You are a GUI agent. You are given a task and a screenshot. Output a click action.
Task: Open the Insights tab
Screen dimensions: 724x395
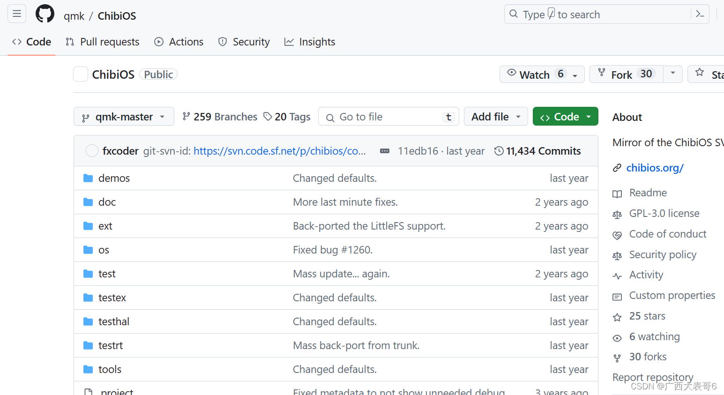tap(310, 42)
